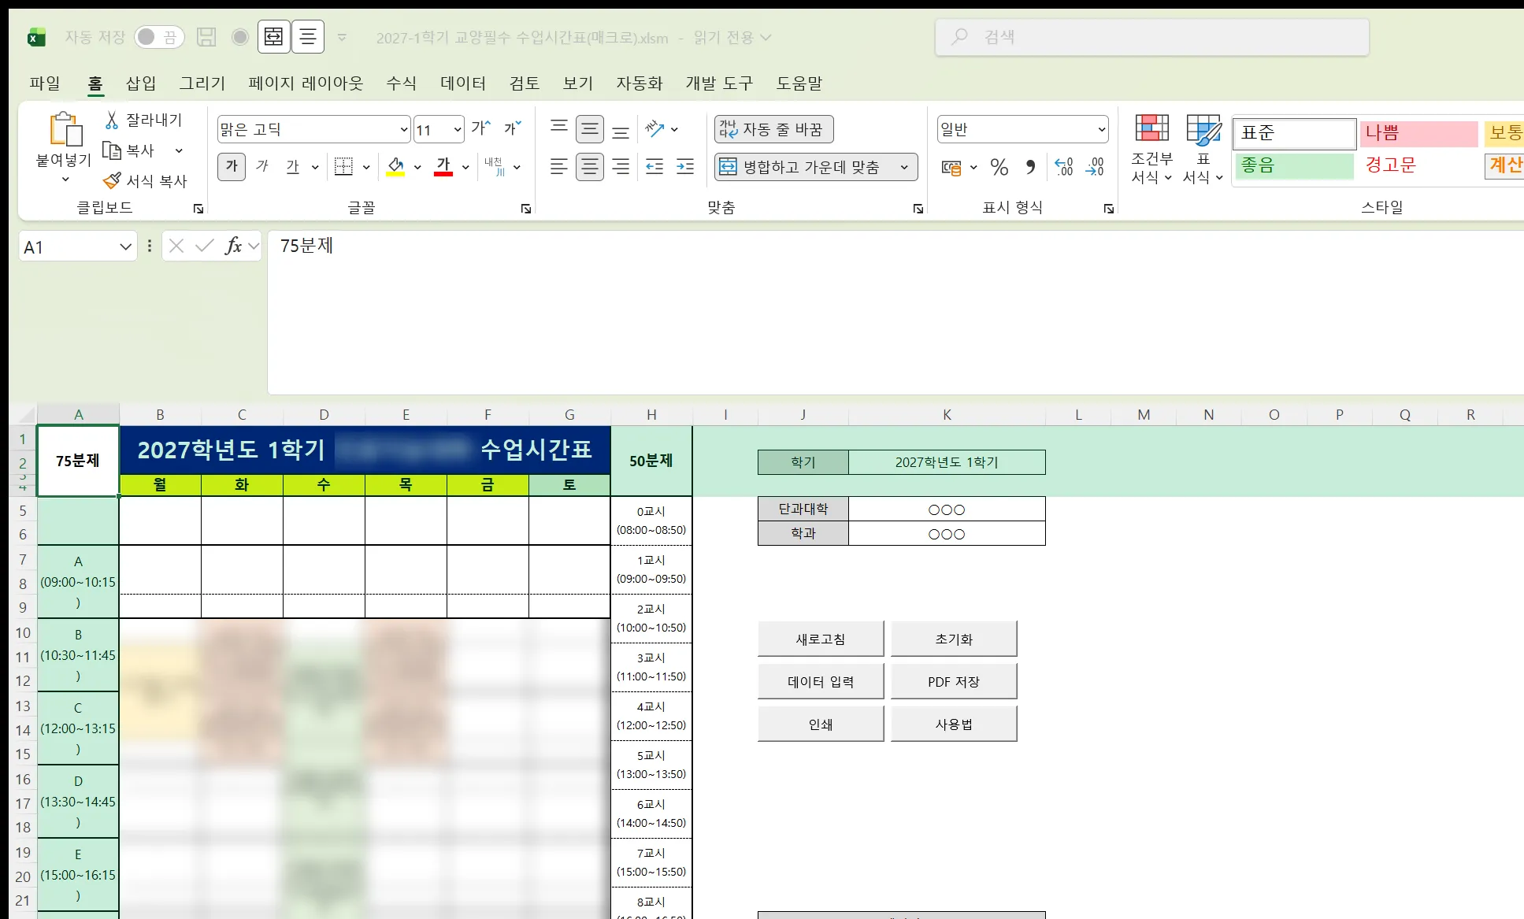Apply yellow fill color swatch
Screen dimensions: 1524x919
[x=395, y=166]
